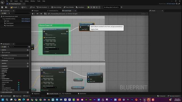Click the Find toolbar button

click(32, 7)
